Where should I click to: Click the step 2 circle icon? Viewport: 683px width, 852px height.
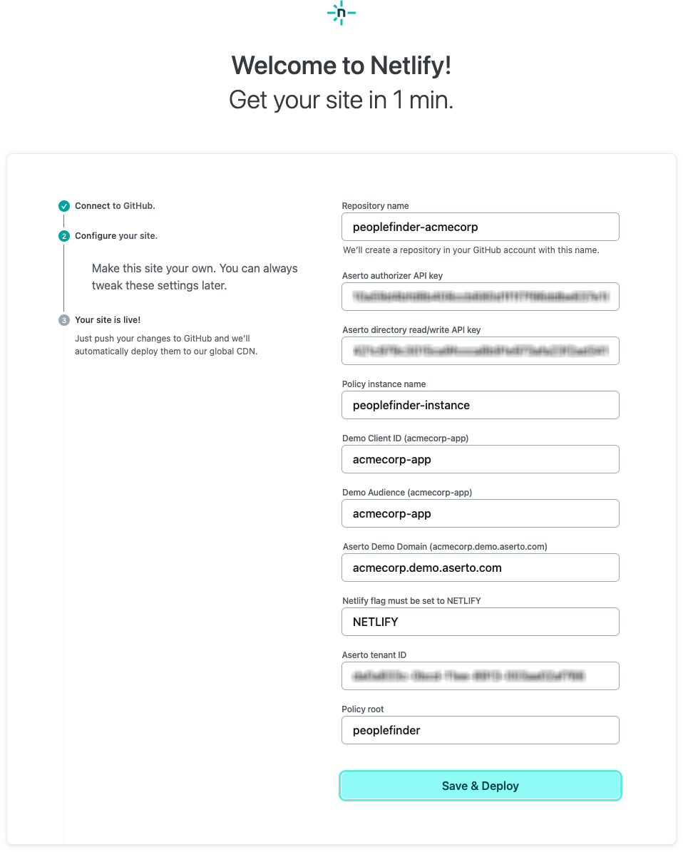click(64, 236)
